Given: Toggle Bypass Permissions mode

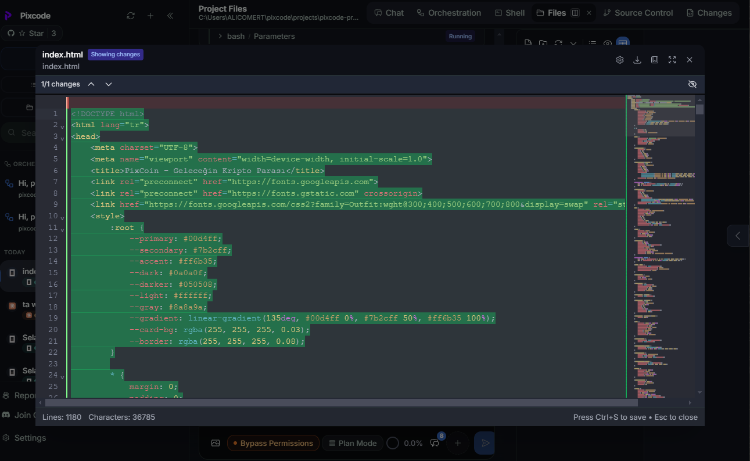Looking at the screenshot, I should point(273,443).
